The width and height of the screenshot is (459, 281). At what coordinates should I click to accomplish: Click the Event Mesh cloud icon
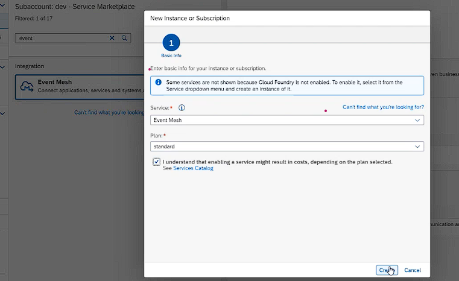click(x=27, y=86)
